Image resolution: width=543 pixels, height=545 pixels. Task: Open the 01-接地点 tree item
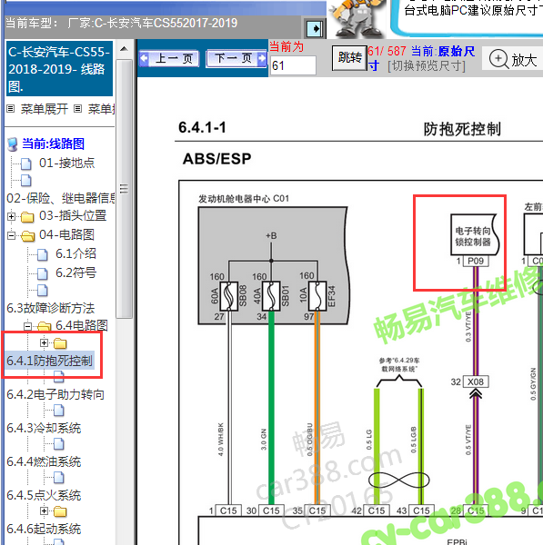(x=66, y=163)
